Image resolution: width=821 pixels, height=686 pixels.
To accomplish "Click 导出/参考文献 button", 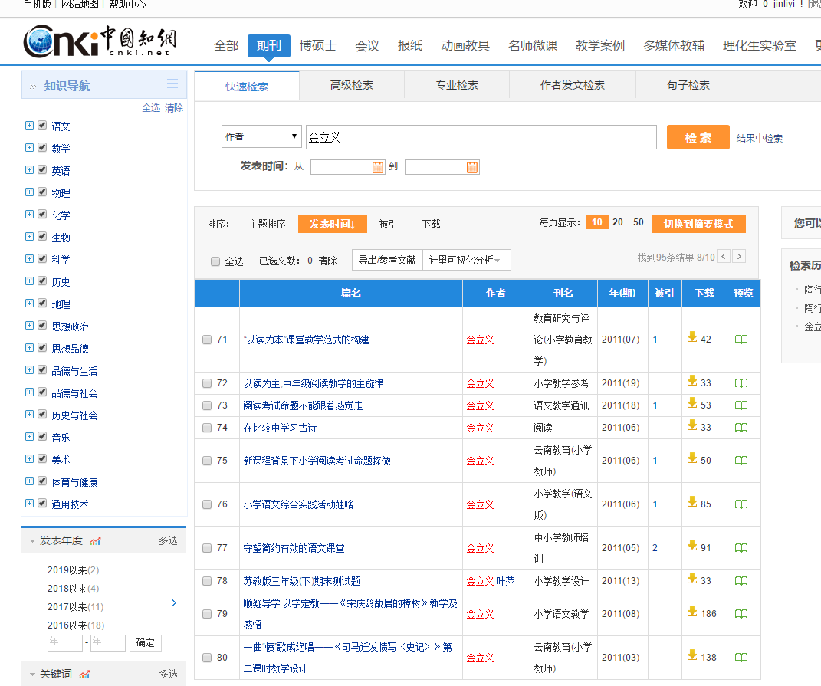I will click(387, 261).
